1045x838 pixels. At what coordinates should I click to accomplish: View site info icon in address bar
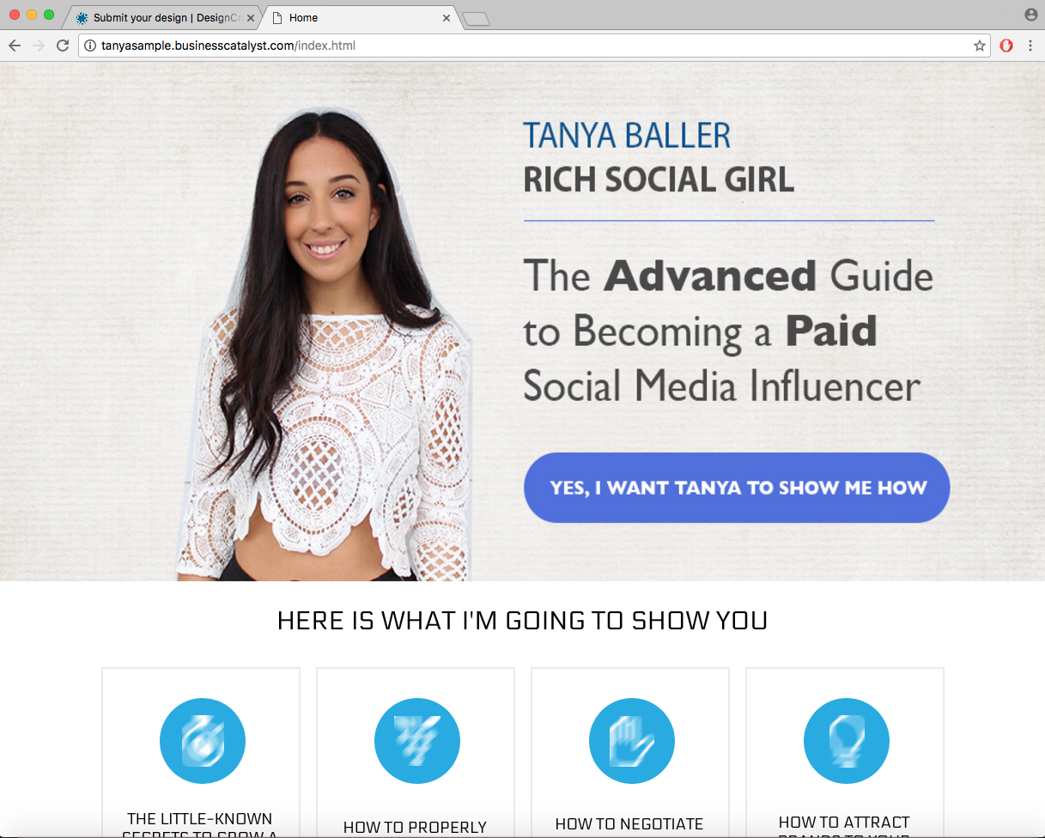pos(90,46)
